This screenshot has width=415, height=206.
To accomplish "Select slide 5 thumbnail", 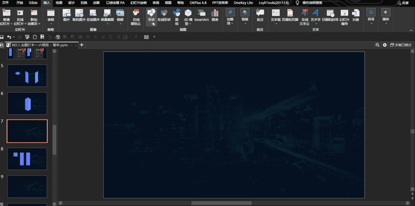I will pos(27,75).
